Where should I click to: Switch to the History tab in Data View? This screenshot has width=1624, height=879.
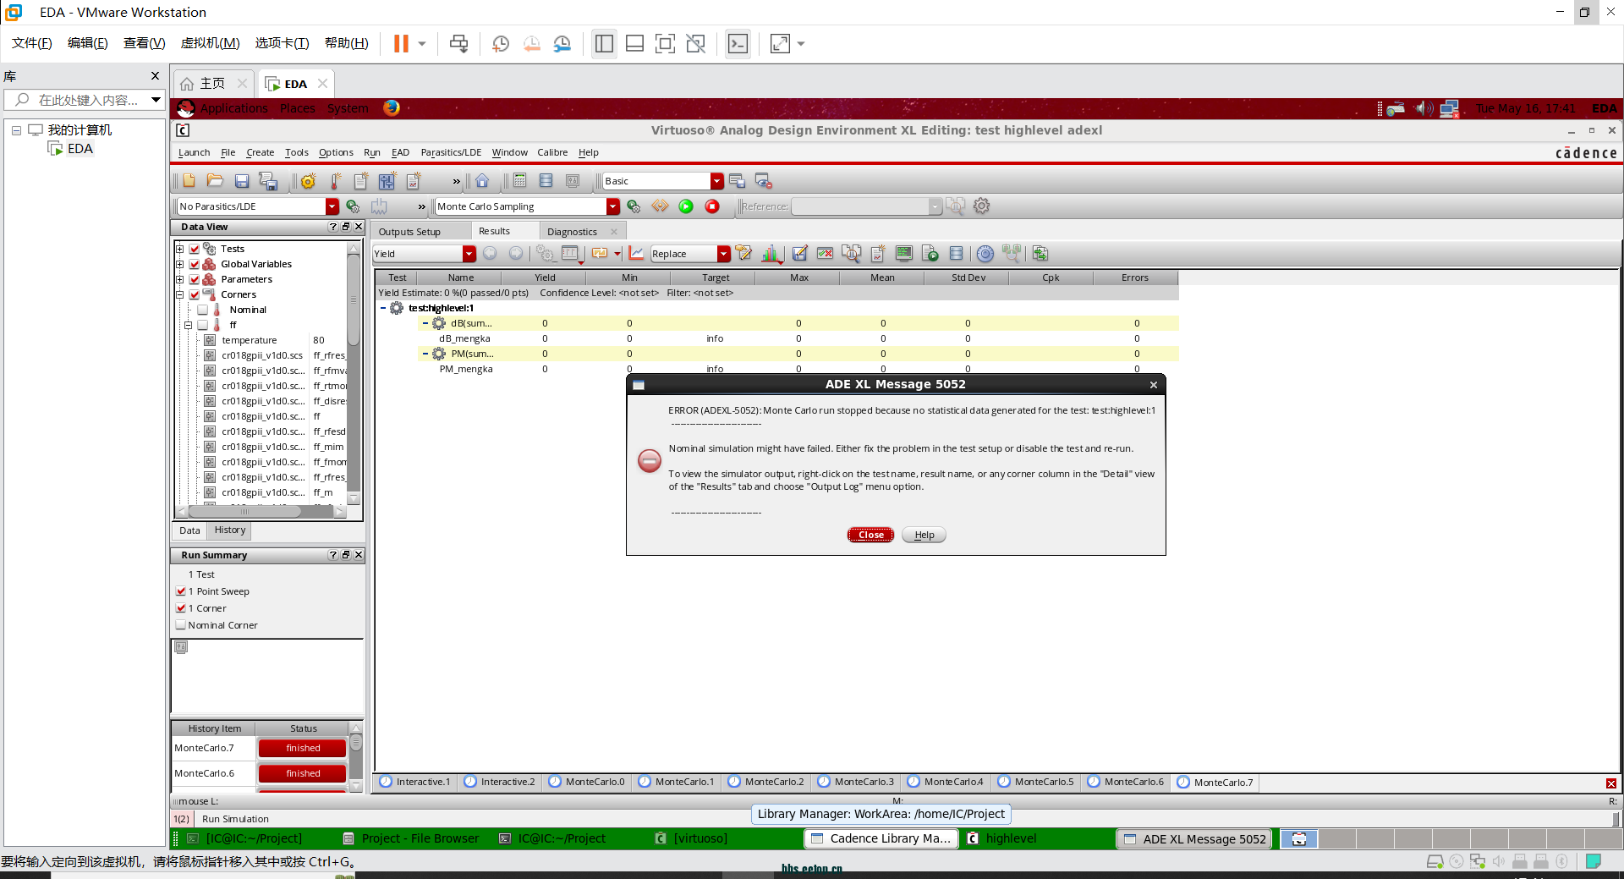coord(230,530)
